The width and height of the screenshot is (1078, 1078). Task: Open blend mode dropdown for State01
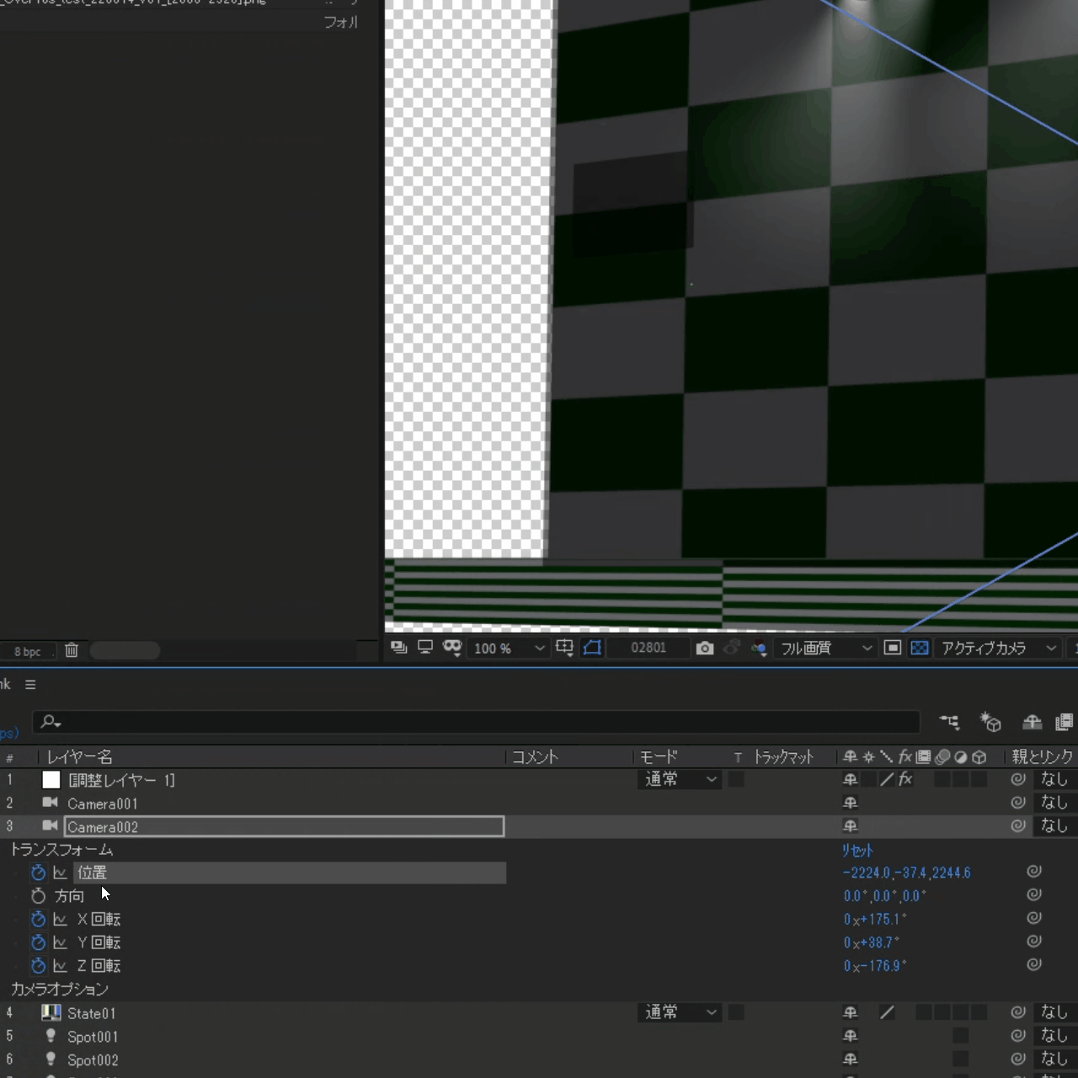pos(680,1012)
